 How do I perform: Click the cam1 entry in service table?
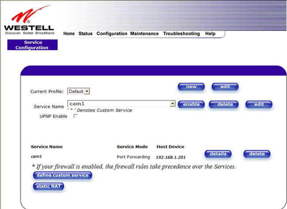pyautogui.click(x=36, y=157)
